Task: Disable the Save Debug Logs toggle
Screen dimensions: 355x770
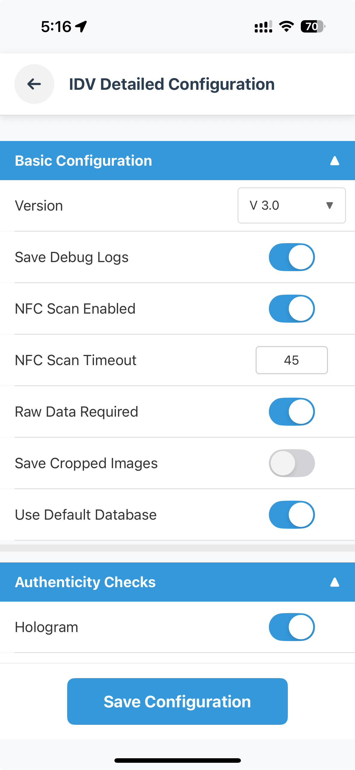Action: [291, 257]
